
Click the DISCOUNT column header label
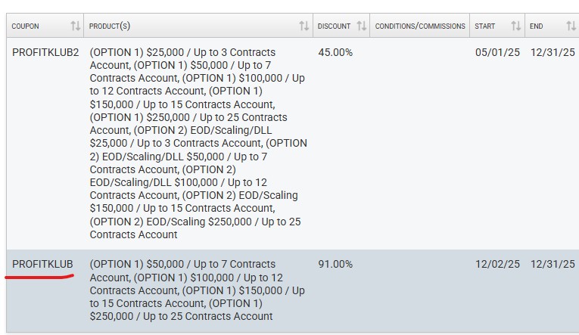coord(334,26)
